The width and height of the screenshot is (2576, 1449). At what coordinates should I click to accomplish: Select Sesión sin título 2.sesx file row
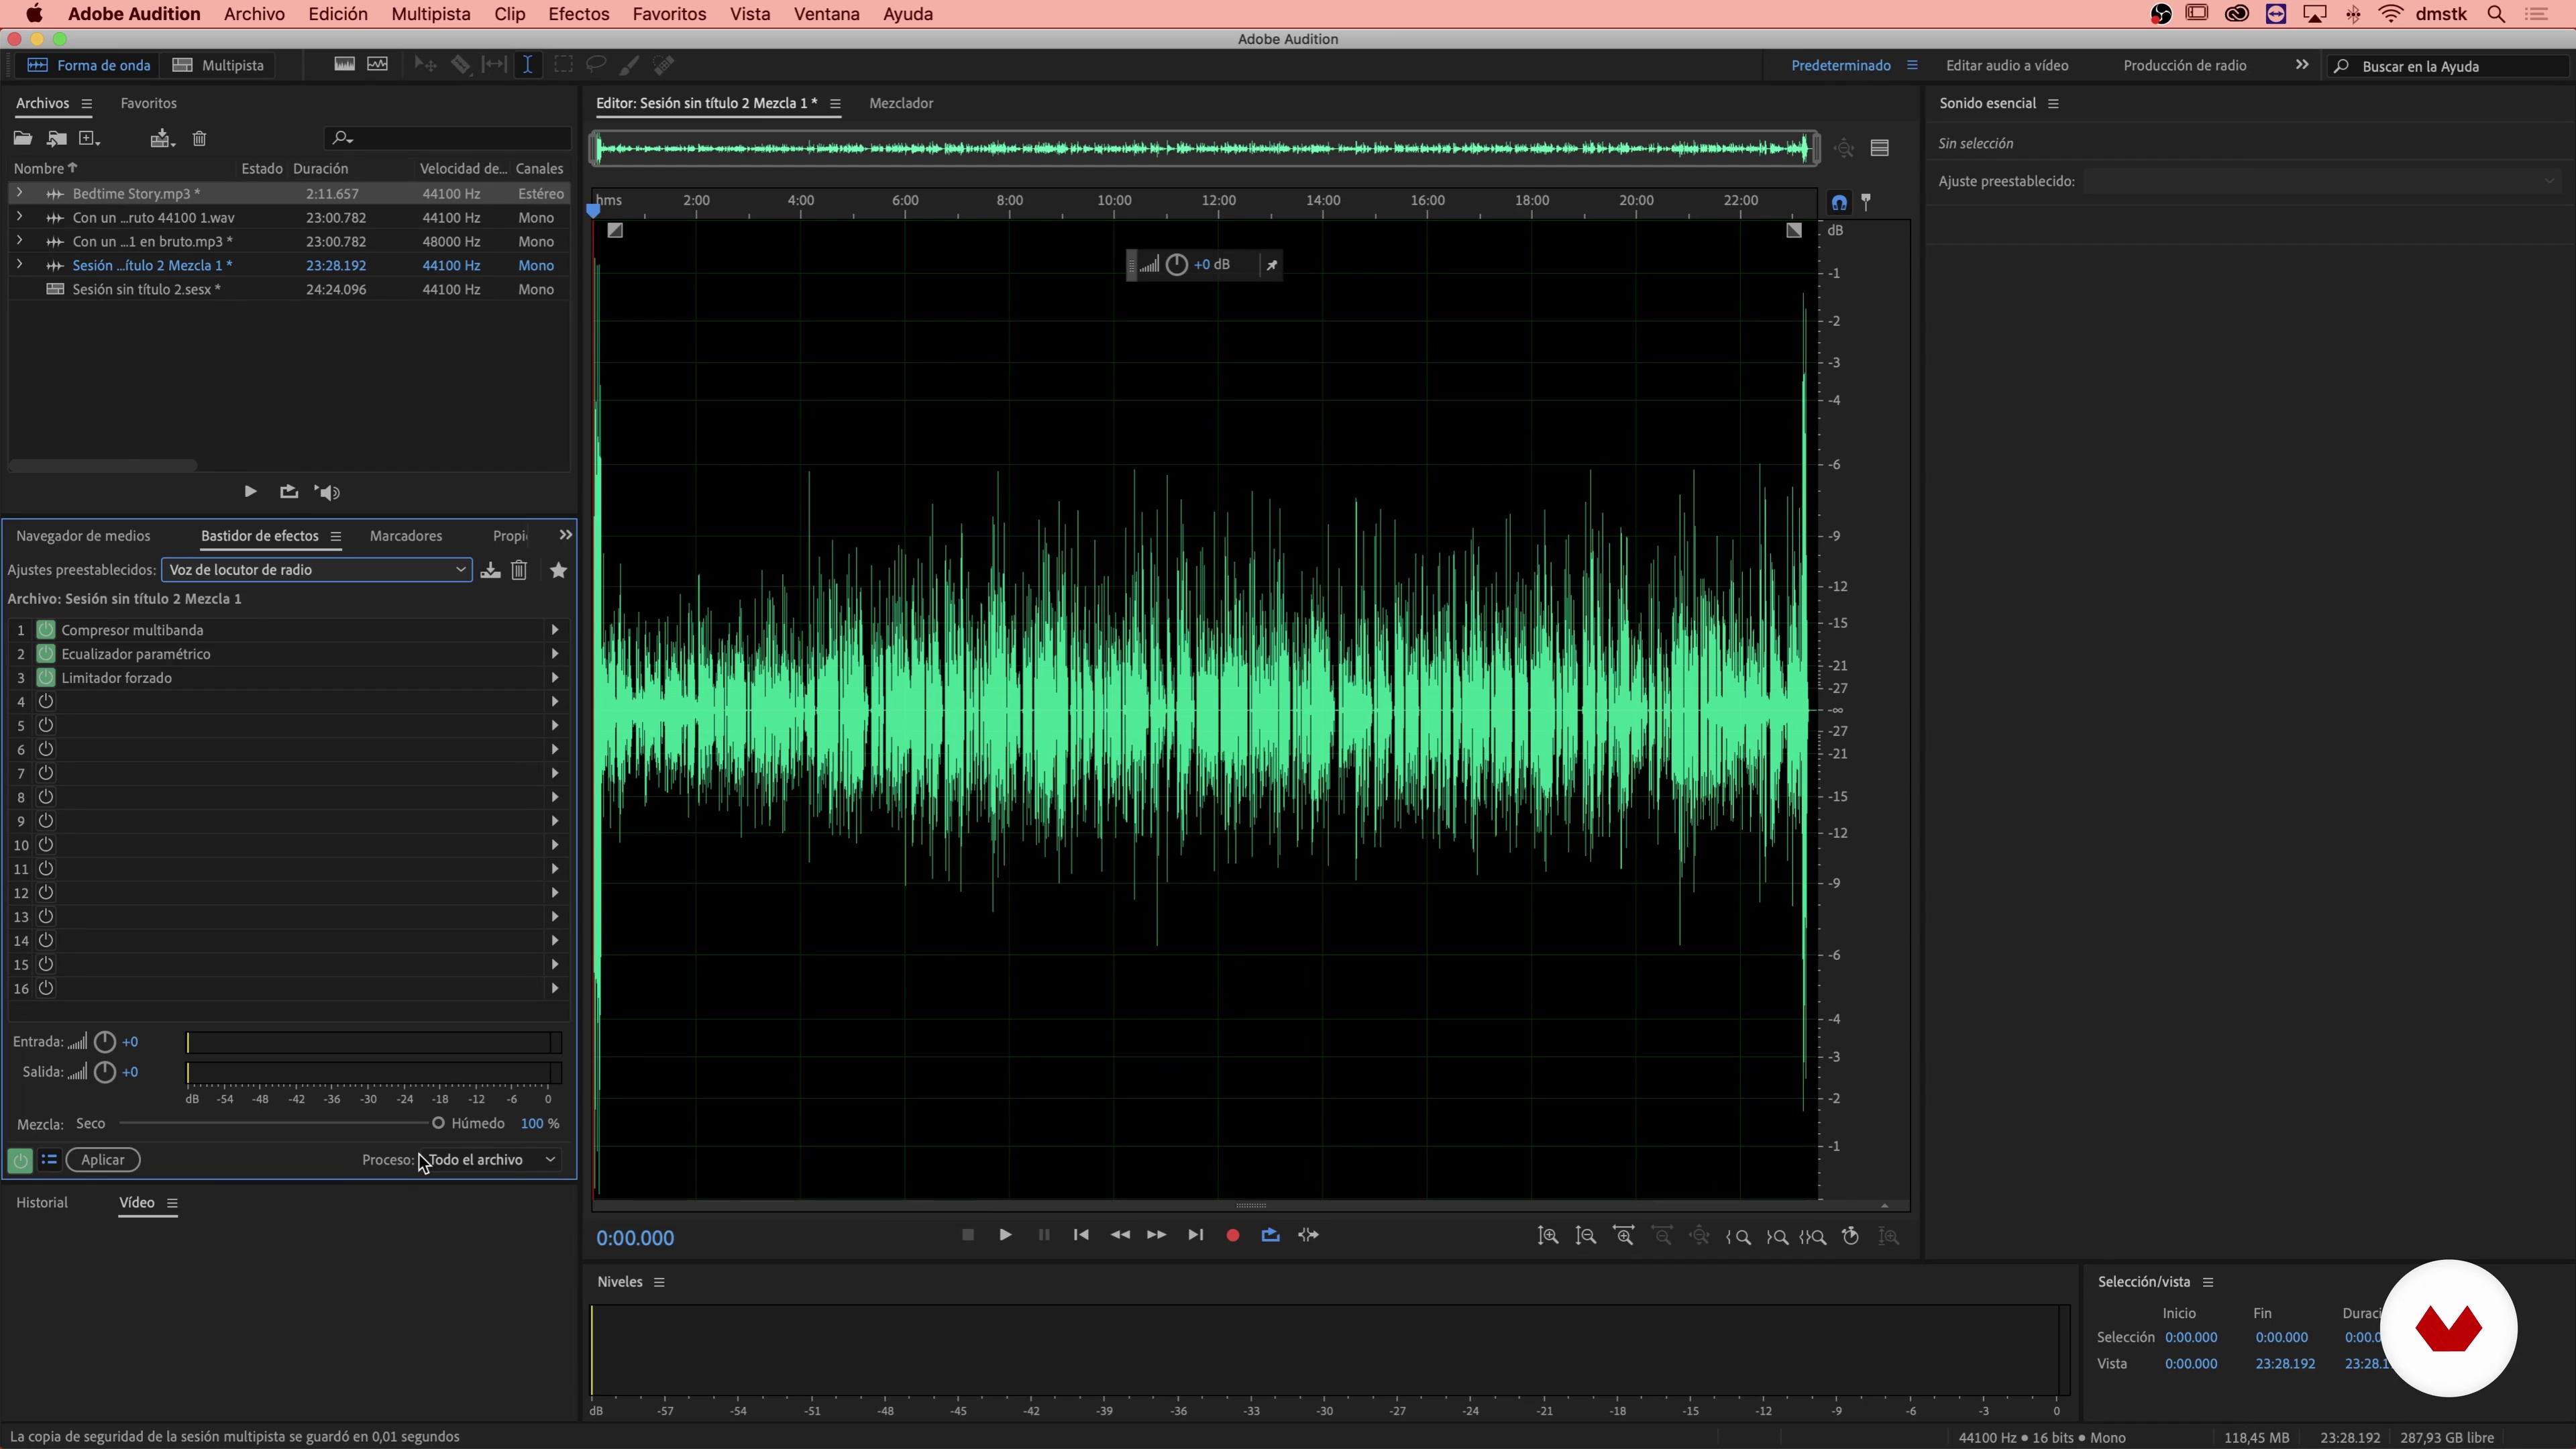(289, 289)
